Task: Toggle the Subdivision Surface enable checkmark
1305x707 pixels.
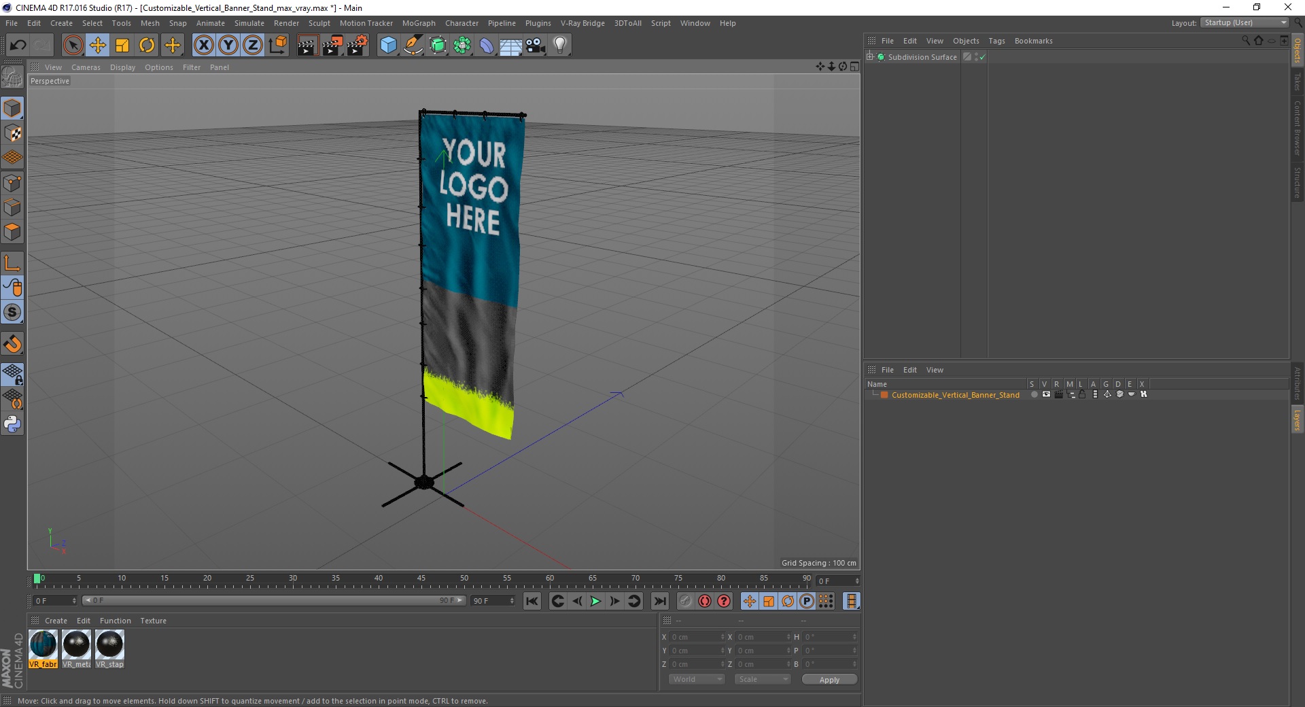Action: pyautogui.click(x=982, y=57)
